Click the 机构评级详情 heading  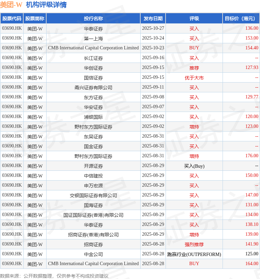pyautogui.click(x=46, y=5)
